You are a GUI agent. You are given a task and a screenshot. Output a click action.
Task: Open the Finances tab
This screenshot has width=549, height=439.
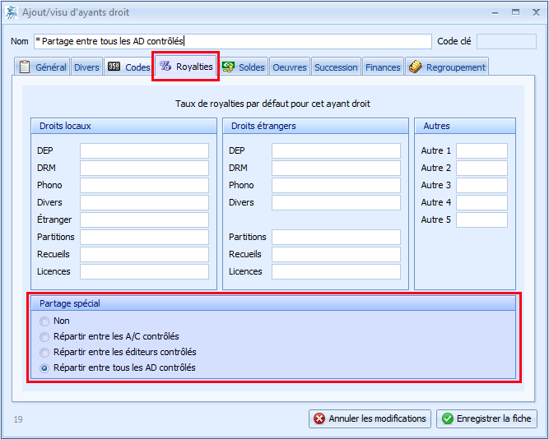pyautogui.click(x=383, y=67)
